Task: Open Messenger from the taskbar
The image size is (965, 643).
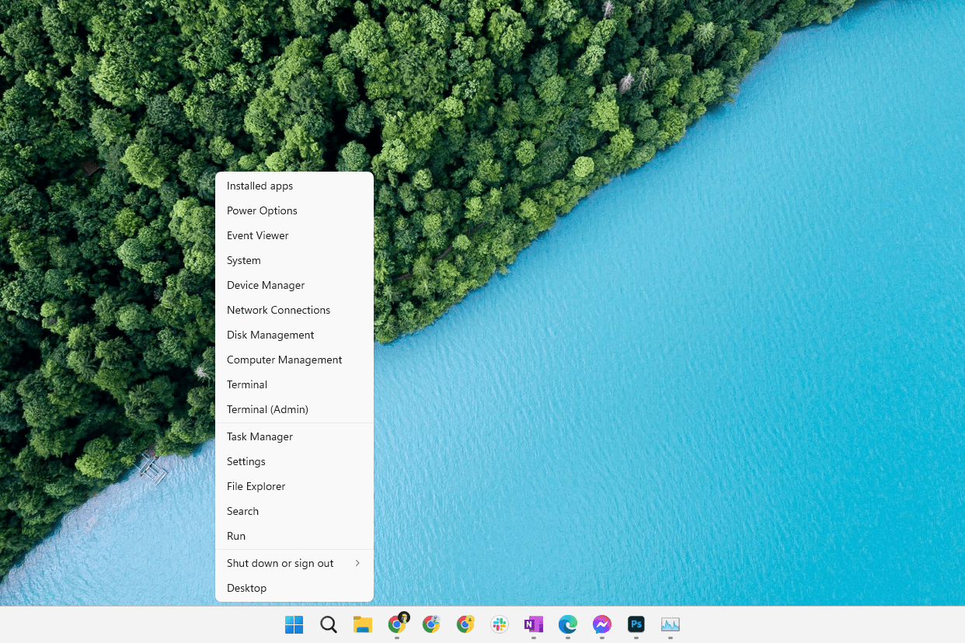Action: (602, 624)
